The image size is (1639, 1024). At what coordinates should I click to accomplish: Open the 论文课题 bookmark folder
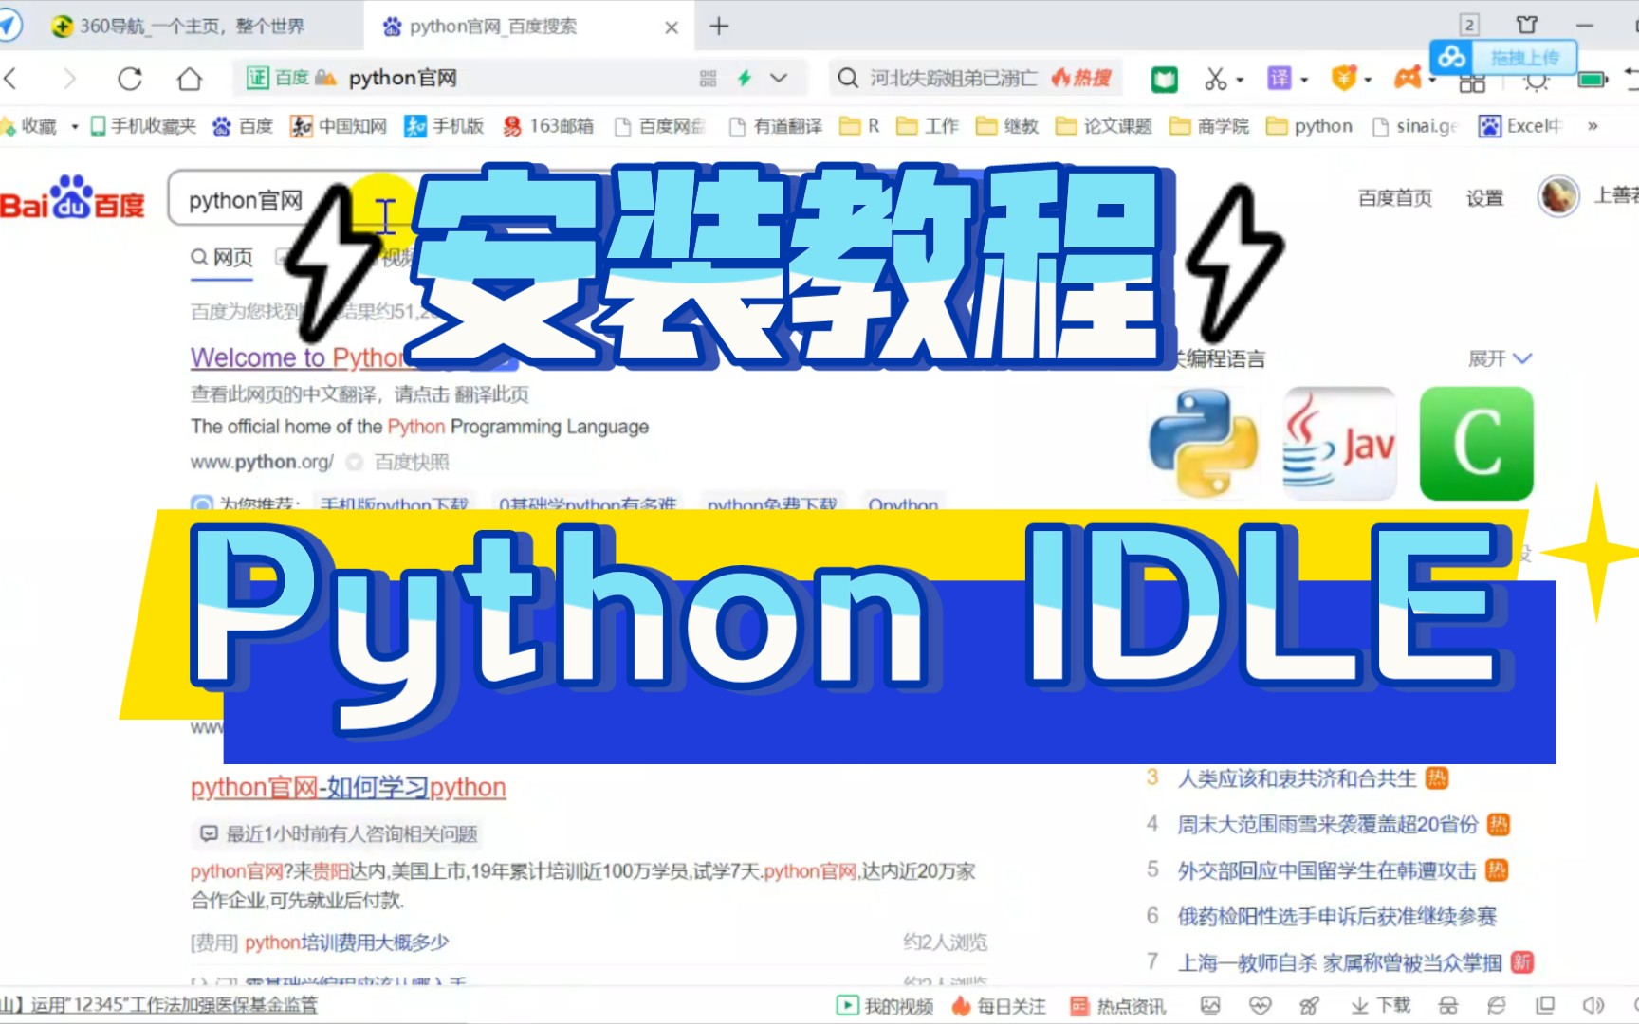point(1104,126)
